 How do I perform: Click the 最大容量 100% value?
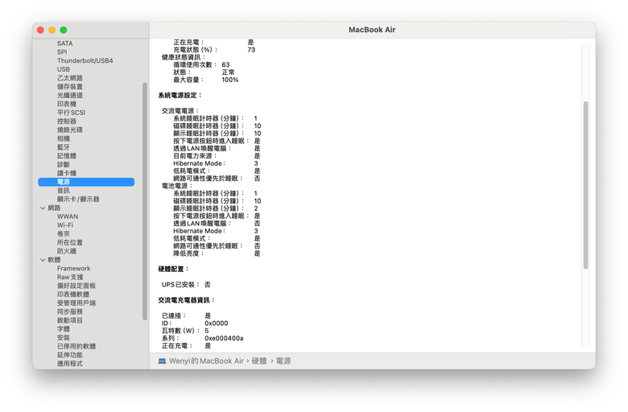point(230,80)
